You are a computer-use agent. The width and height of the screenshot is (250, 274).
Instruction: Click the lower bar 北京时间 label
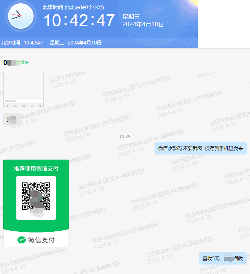[x=11, y=43]
